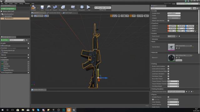Browse to Skeletal Mesh asset magnifier icon

179,48
